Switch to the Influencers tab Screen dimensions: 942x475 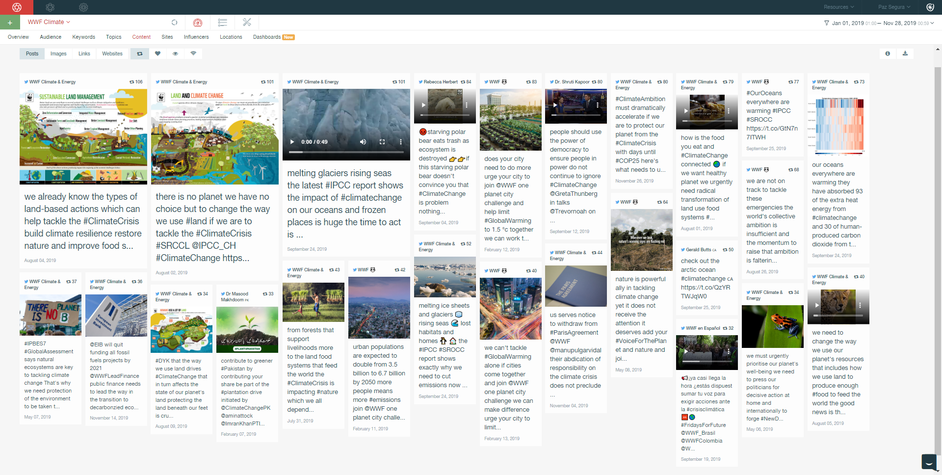pos(196,37)
